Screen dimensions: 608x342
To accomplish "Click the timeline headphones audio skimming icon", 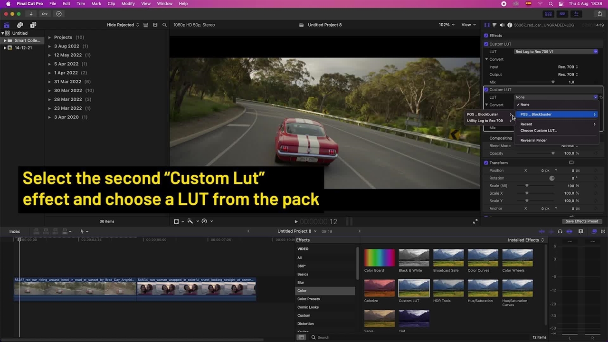I will click(560, 231).
